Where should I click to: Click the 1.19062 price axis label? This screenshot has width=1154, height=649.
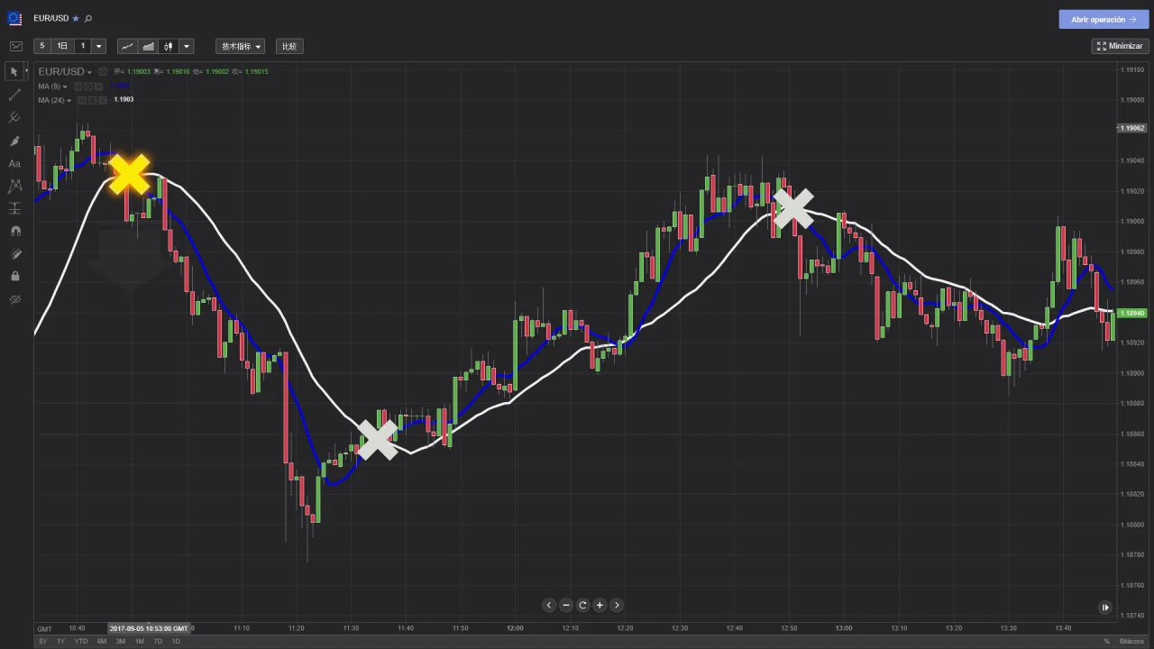tap(1131, 128)
